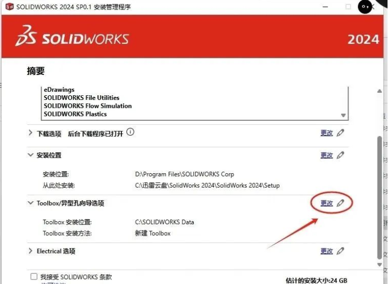Click the SOLIDWORKS title bar app icon

pyautogui.click(x=9, y=6)
